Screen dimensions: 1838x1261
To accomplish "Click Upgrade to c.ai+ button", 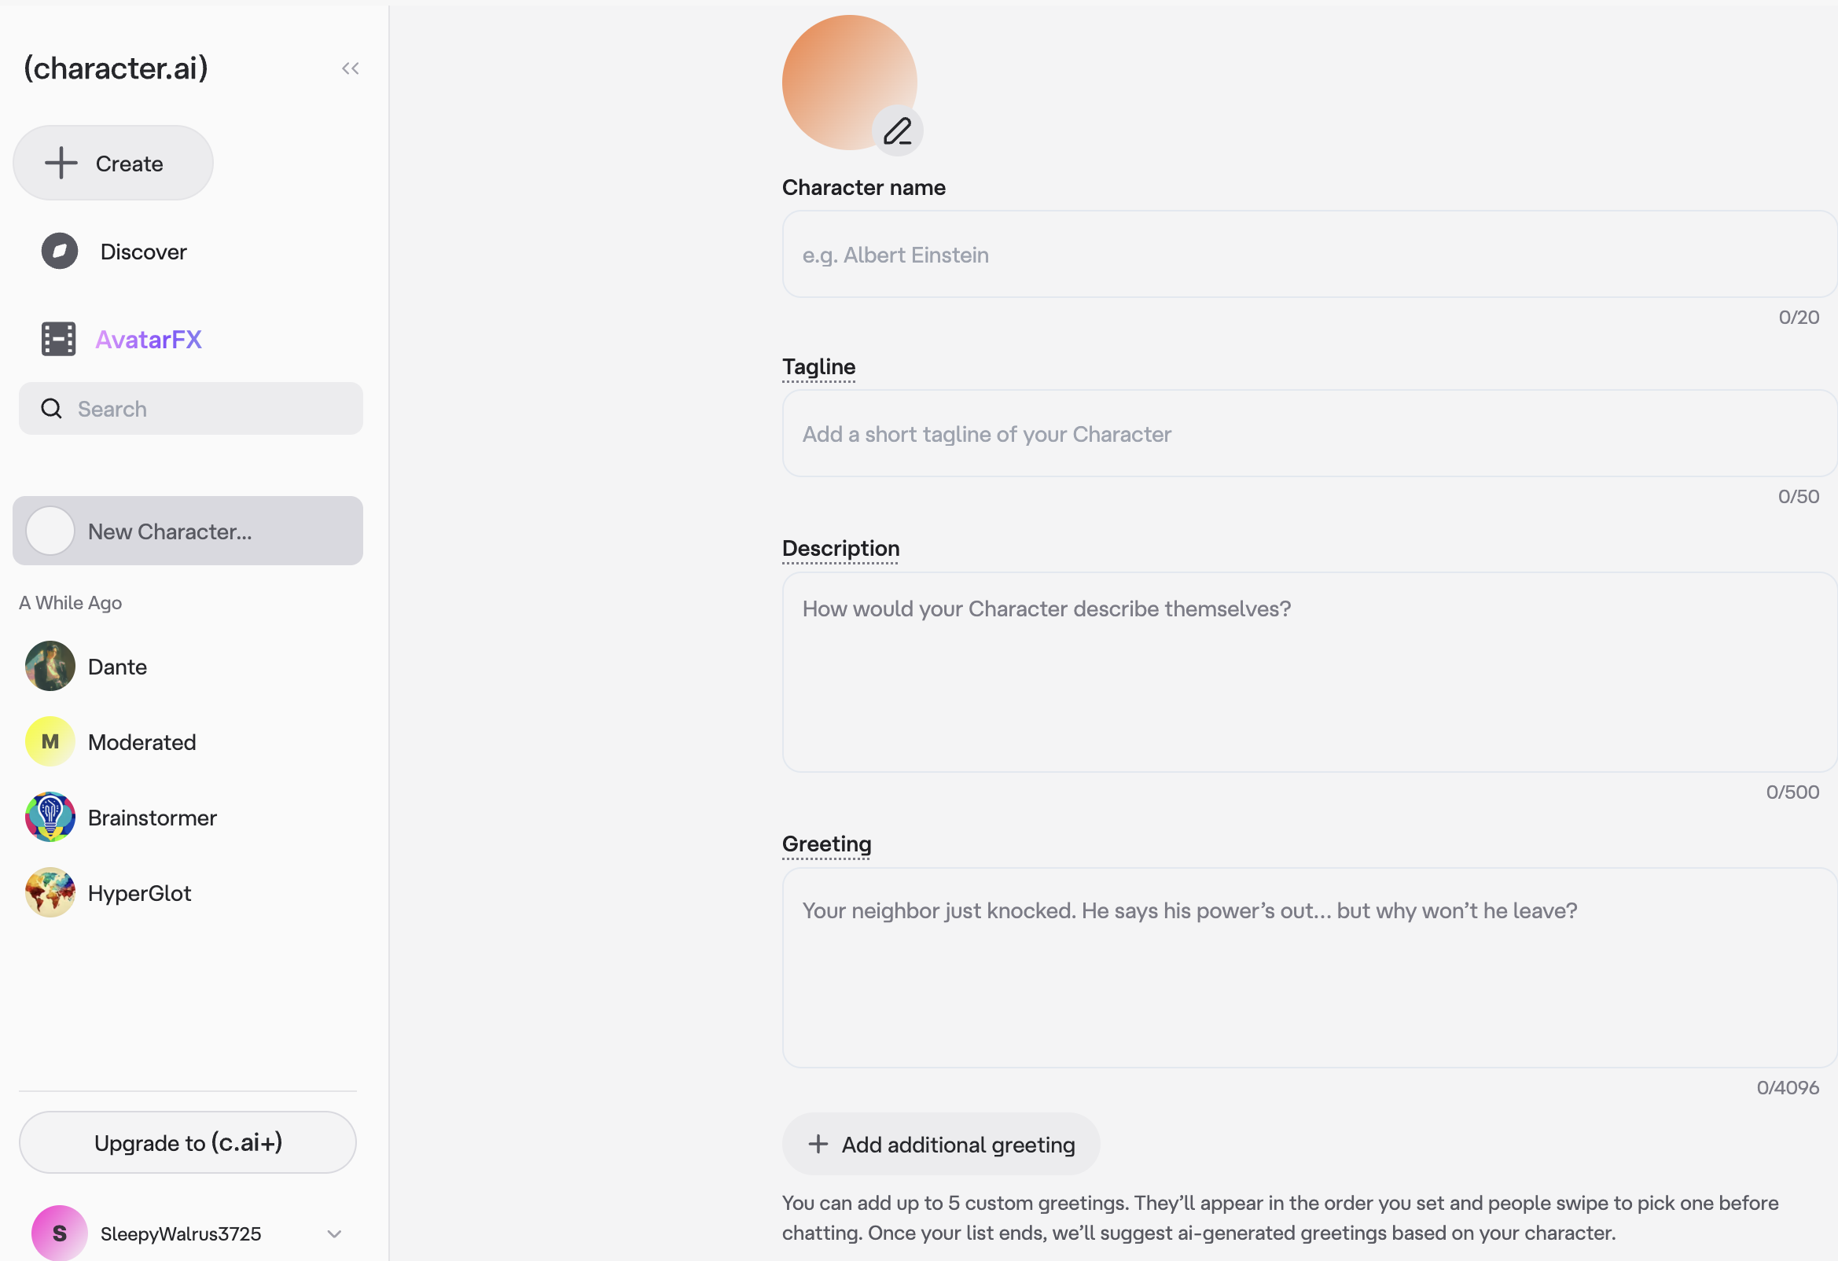I will [187, 1142].
